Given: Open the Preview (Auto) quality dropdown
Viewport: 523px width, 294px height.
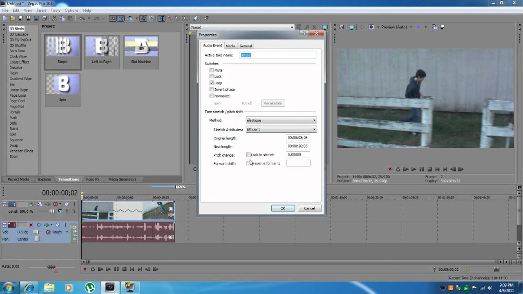Looking at the screenshot, I should point(411,27).
